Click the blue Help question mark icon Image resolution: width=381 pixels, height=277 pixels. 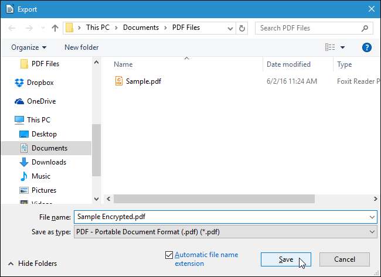pyautogui.click(x=367, y=47)
